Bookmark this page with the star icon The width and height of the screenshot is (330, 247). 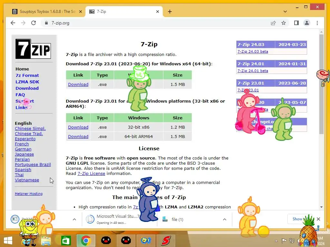[284, 23]
